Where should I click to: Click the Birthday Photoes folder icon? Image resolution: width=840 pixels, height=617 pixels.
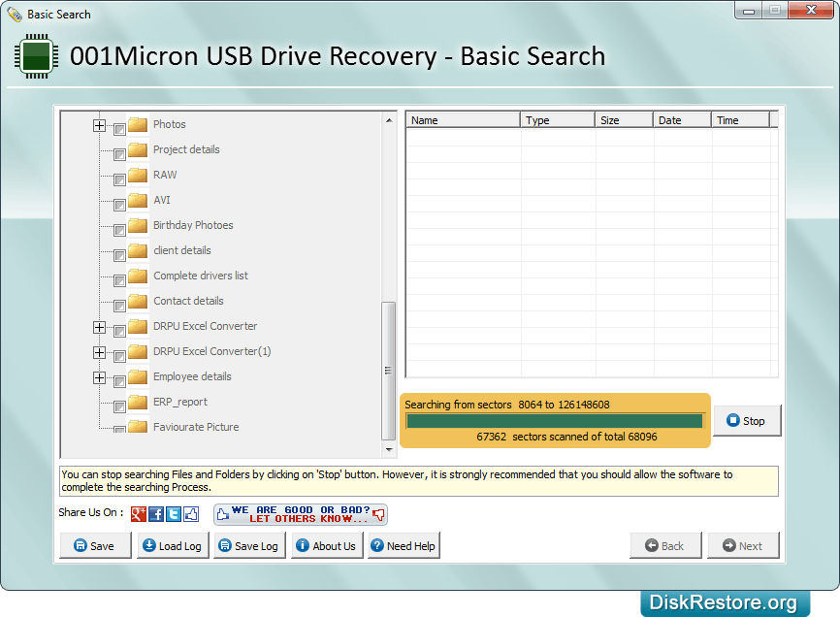pyautogui.click(x=138, y=225)
